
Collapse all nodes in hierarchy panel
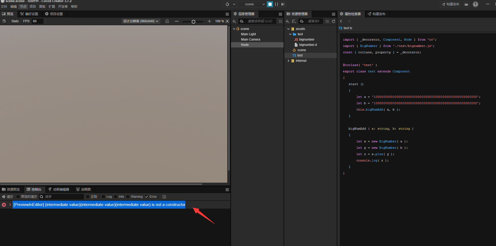pos(280,21)
